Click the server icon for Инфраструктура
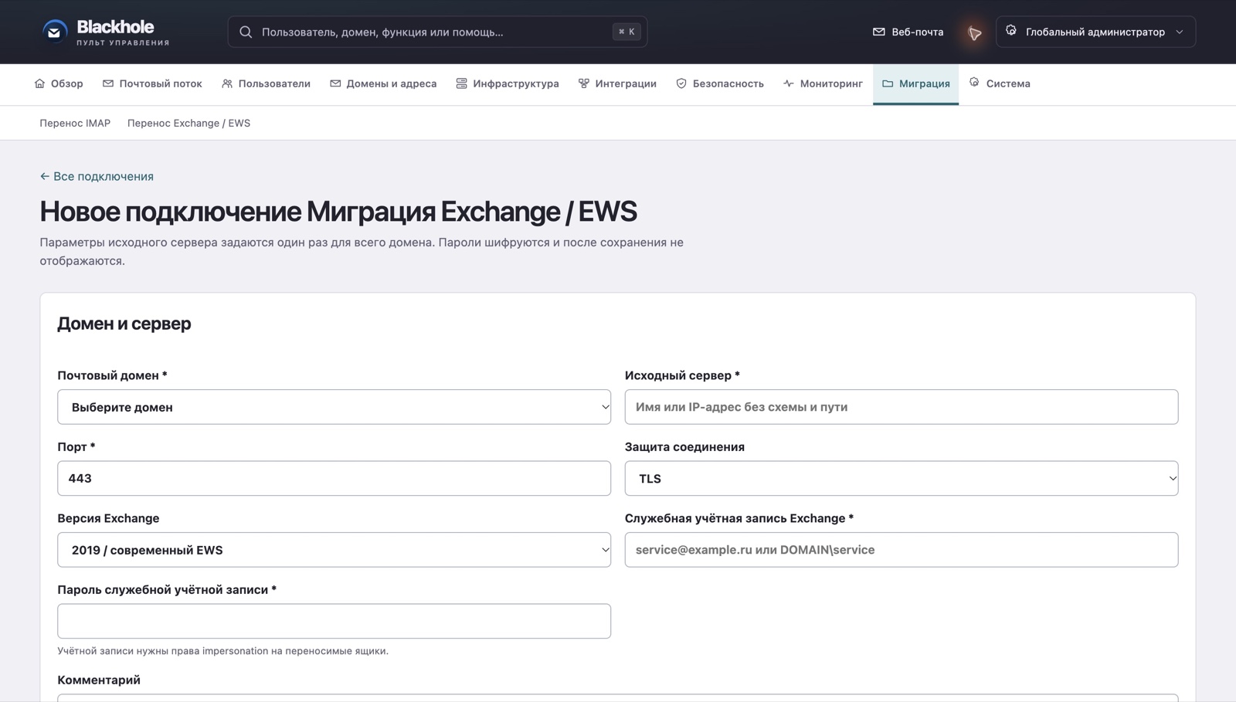Screen dimensions: 1236x702 coord(461,83)
